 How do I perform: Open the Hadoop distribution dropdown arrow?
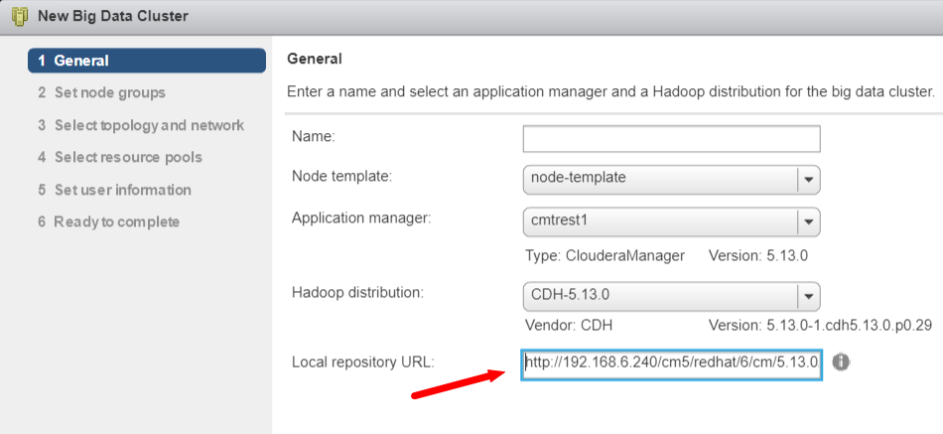(809, 296)
